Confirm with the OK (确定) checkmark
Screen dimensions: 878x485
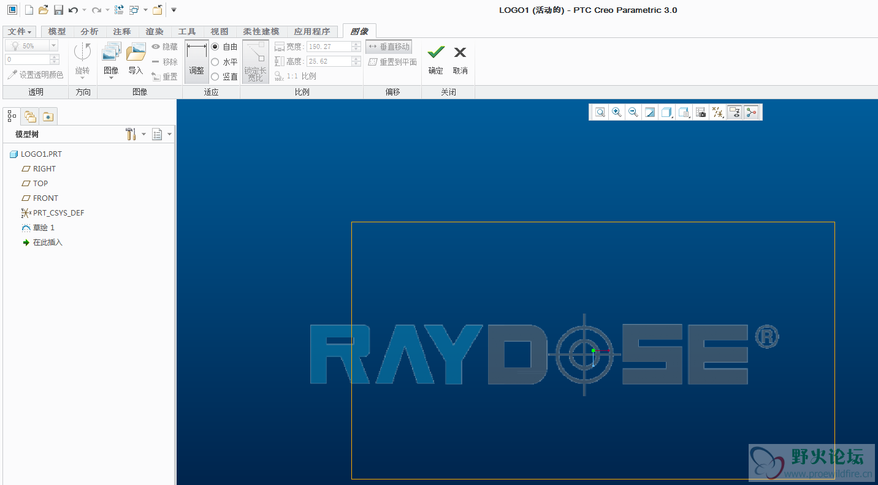coord(436,59)
